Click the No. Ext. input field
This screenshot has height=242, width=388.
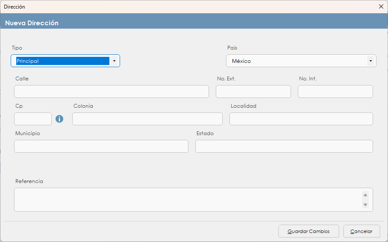(253, 91)
